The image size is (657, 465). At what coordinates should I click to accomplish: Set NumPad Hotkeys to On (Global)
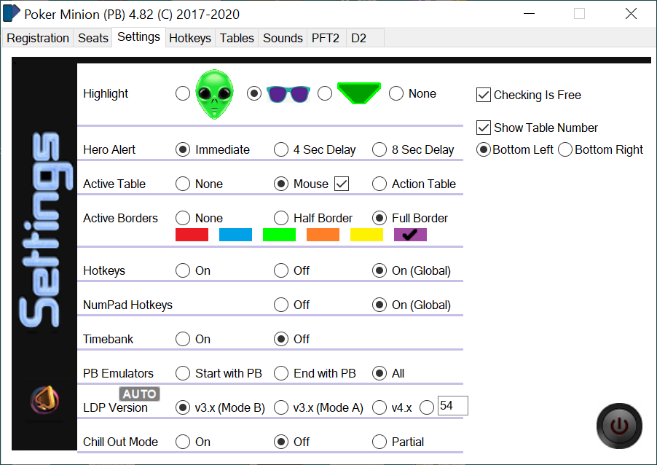coord(379,305)
